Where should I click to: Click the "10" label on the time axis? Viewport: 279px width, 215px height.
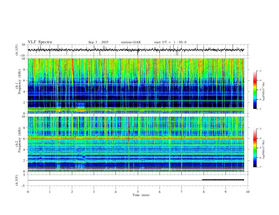point(248,192)
